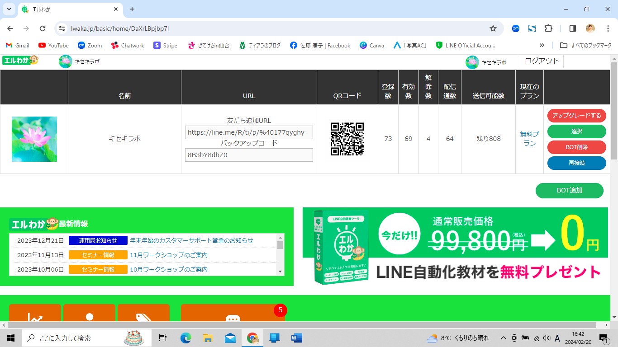Open 11月ワークショップのご案内 link
The width and height of the screenshot is (618, 347).
169,255
